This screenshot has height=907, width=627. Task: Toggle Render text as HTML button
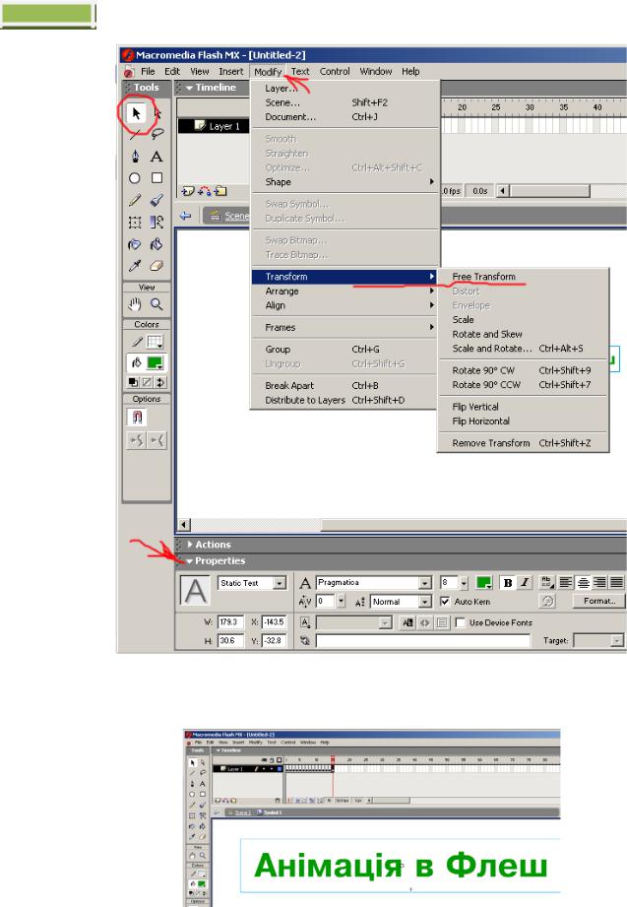click(425, 622)
